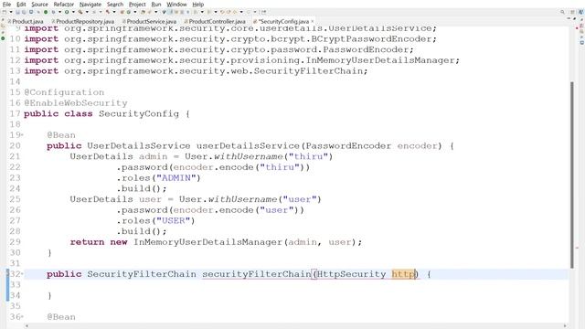Click the horizontal scrollbar left arrow

click(x=27, y=325)
